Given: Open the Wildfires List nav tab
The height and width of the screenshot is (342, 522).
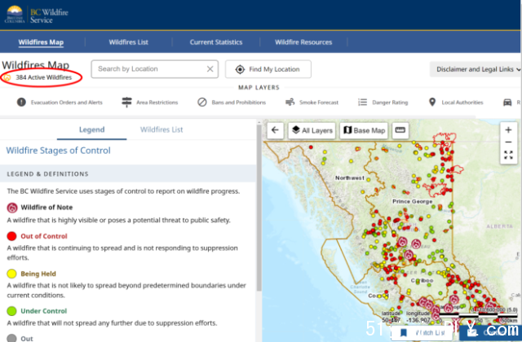Looking at the screenshot, I should coord(129,42).
